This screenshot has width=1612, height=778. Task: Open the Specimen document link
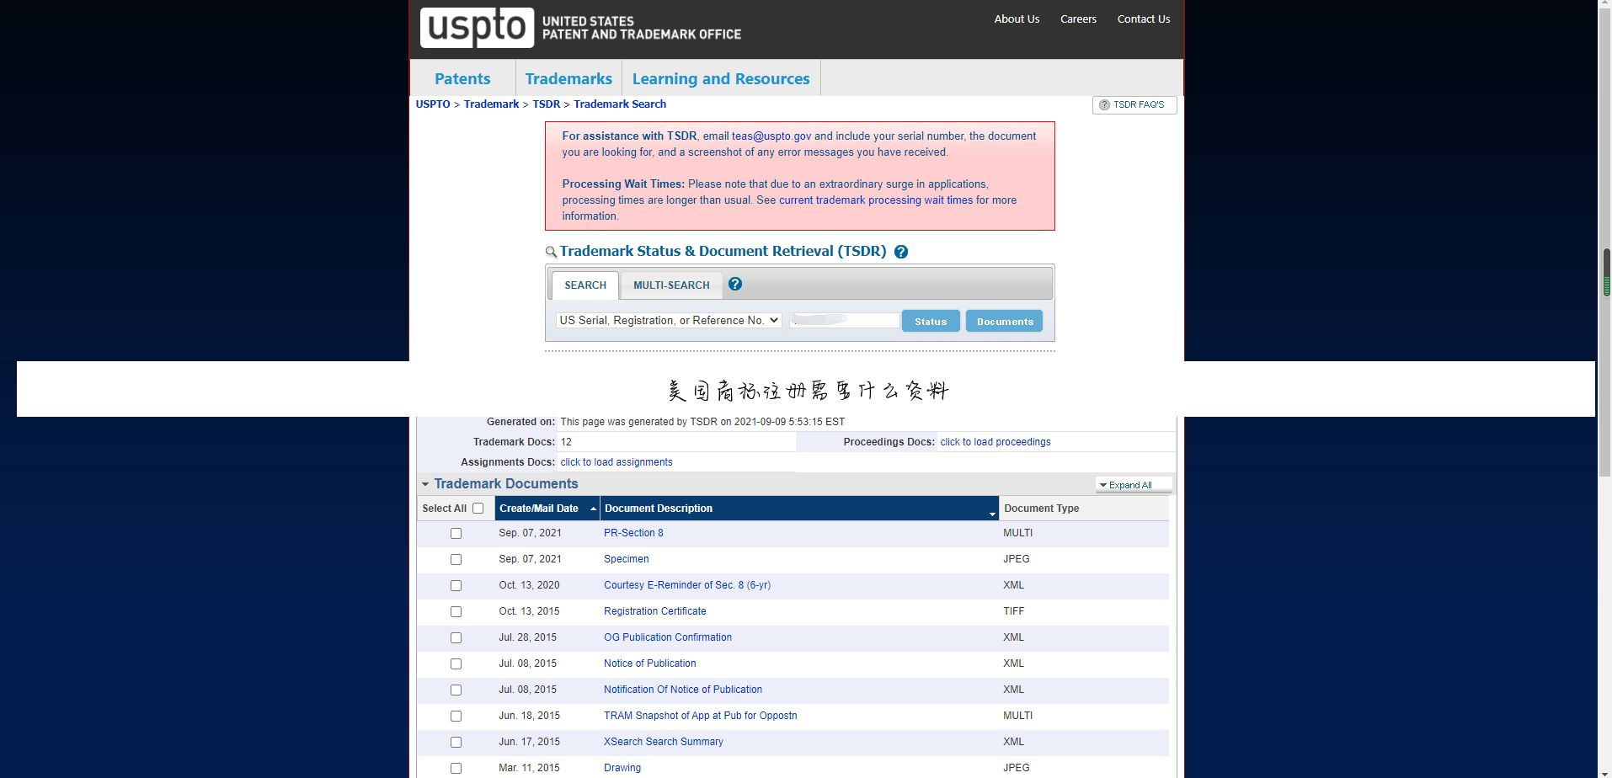pos(627,559)
